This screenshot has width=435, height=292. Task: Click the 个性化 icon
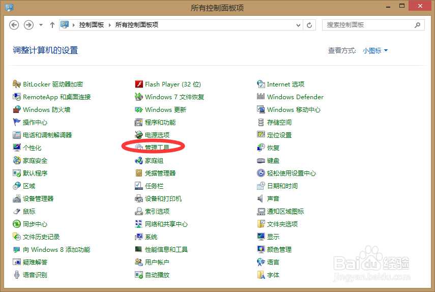point(17,148)
